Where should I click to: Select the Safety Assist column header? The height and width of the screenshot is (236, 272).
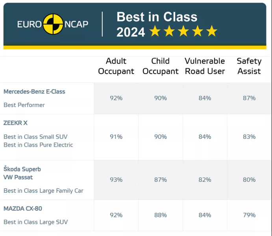pos(249,66)
